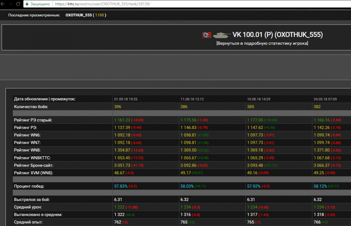
Task: Select the 'Выстрелов за бой' row label
Action: point(32,200)
